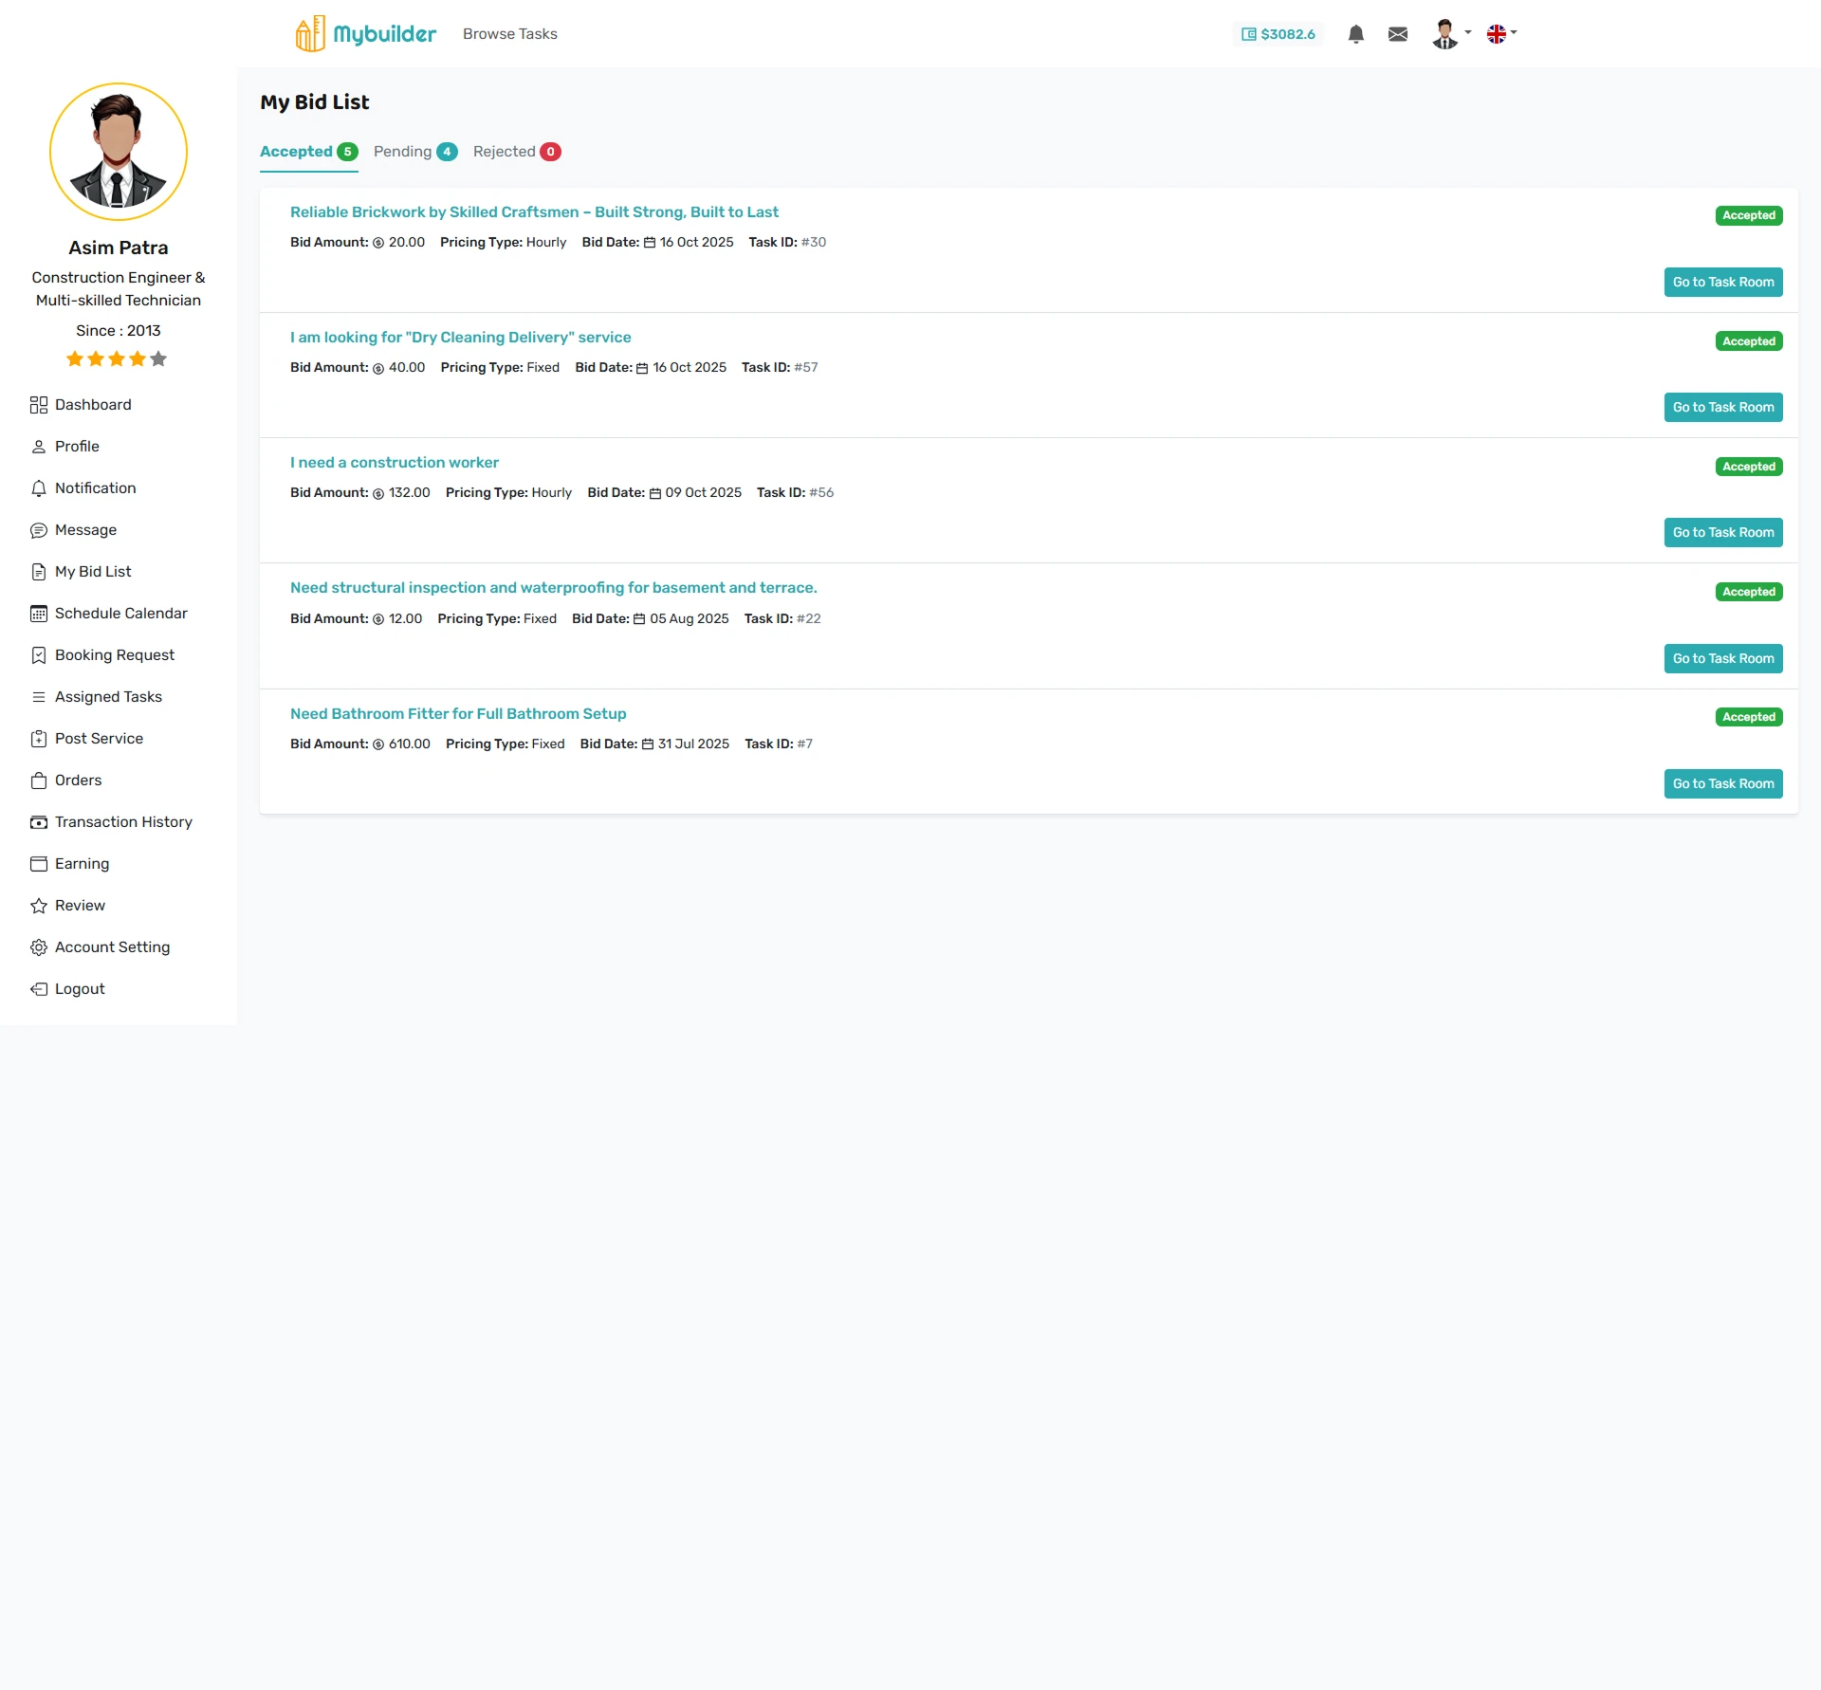Open Review page from sidebar
The width and height of the screenshot is (1821, 1690).
point(80,906)
